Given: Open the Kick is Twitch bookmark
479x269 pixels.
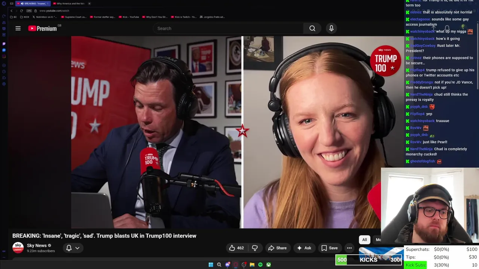Looking at the screenshot, I should (x=183, y=17).
